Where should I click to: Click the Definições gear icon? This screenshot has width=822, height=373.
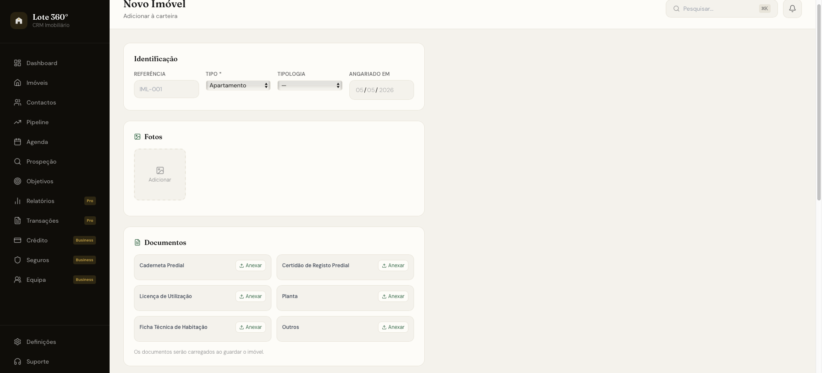pyautogui.click(x=18, y=342)
